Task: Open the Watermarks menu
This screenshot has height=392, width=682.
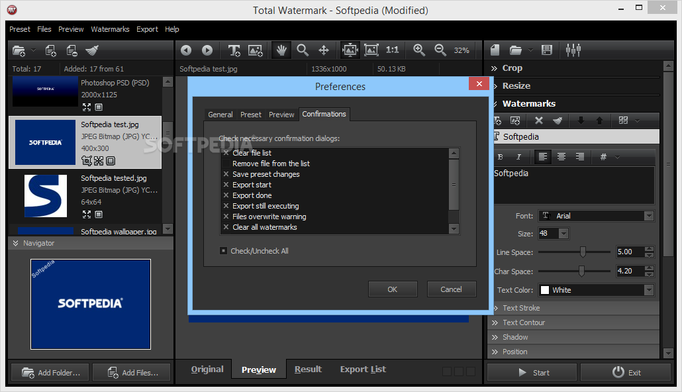Action: coord(110,29)
